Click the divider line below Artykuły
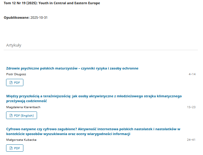This screenshot has width=203, height=155. coord(101,50)
